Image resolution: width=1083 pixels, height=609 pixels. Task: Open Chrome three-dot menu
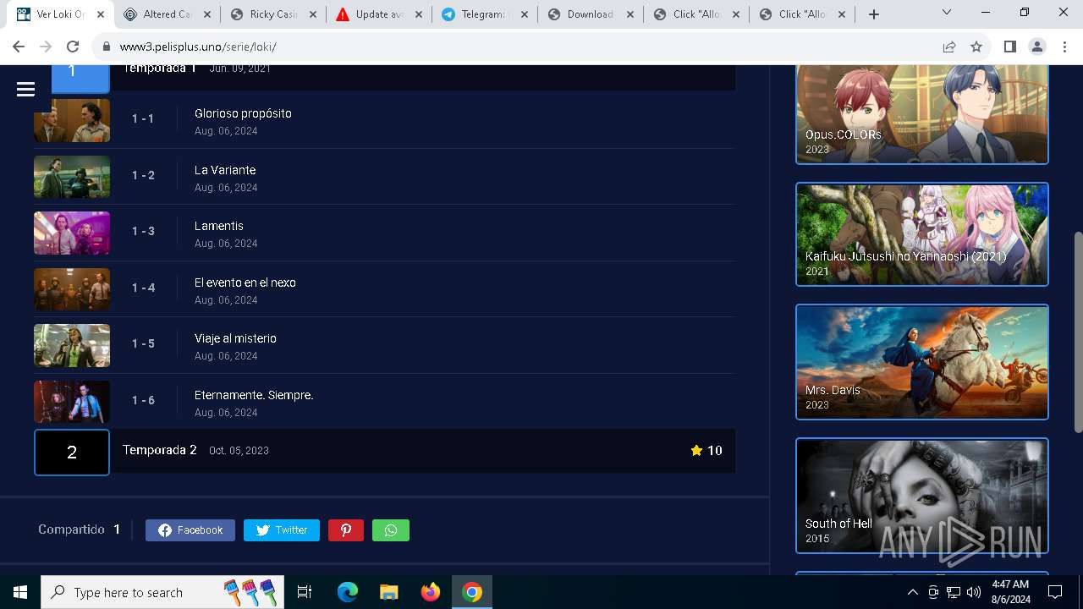coord(1064,47)
